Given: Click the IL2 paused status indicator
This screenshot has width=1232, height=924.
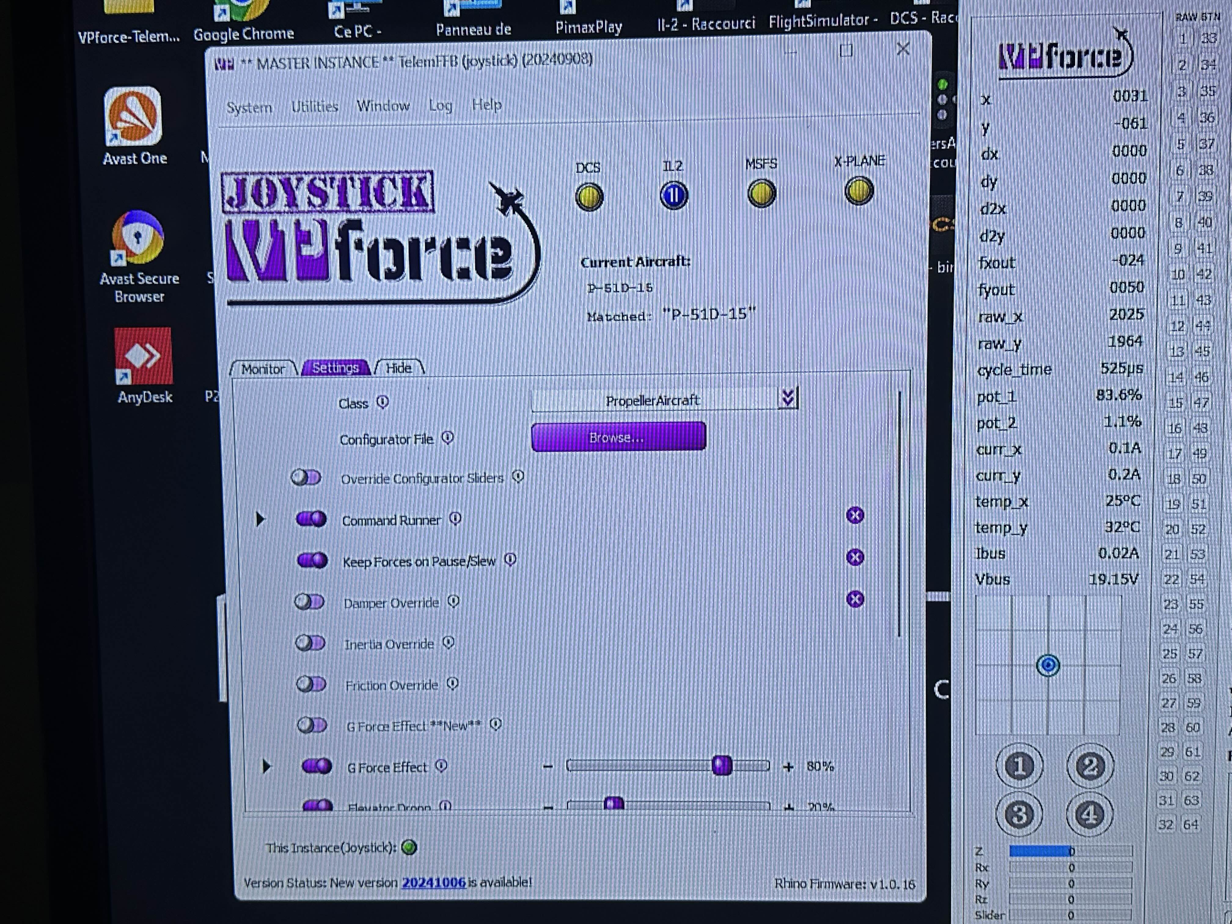Looking at the screenshot, I should tap(674, 196).
